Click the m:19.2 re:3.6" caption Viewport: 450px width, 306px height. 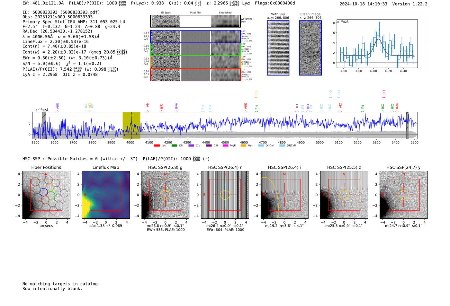[x=284, y=226]
